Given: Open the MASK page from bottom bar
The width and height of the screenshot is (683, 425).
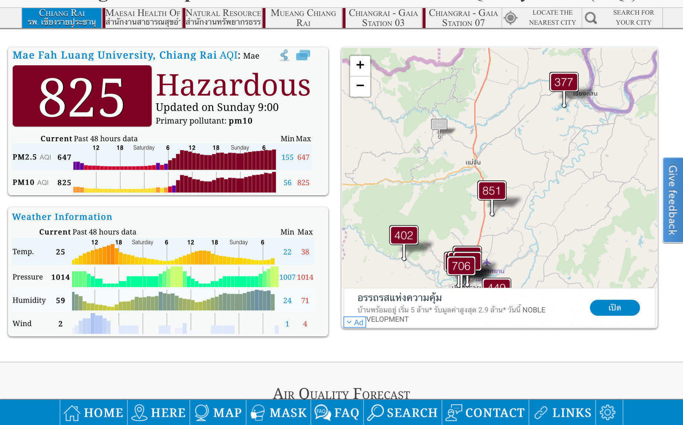Looking at the screenshot, I should [279, 412].
